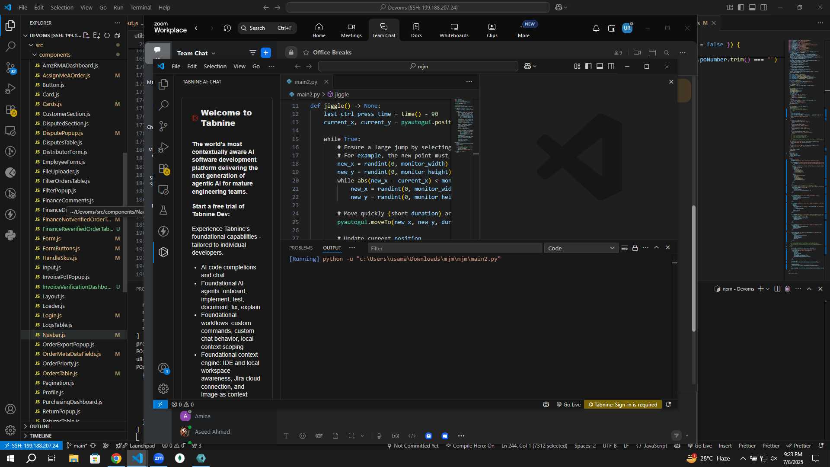Open the Code output channel dropdown
This screenshot has width=830, height=467.
pyautogui.click(x=581, y=248)
